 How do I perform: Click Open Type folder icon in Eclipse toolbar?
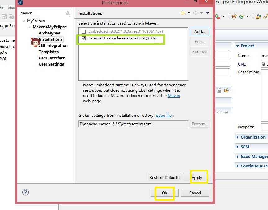258,16
